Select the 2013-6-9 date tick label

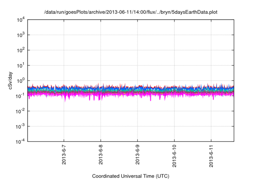(137, 155)
